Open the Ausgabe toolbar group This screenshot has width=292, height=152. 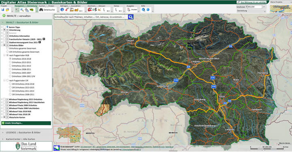(x=130, y=6)
